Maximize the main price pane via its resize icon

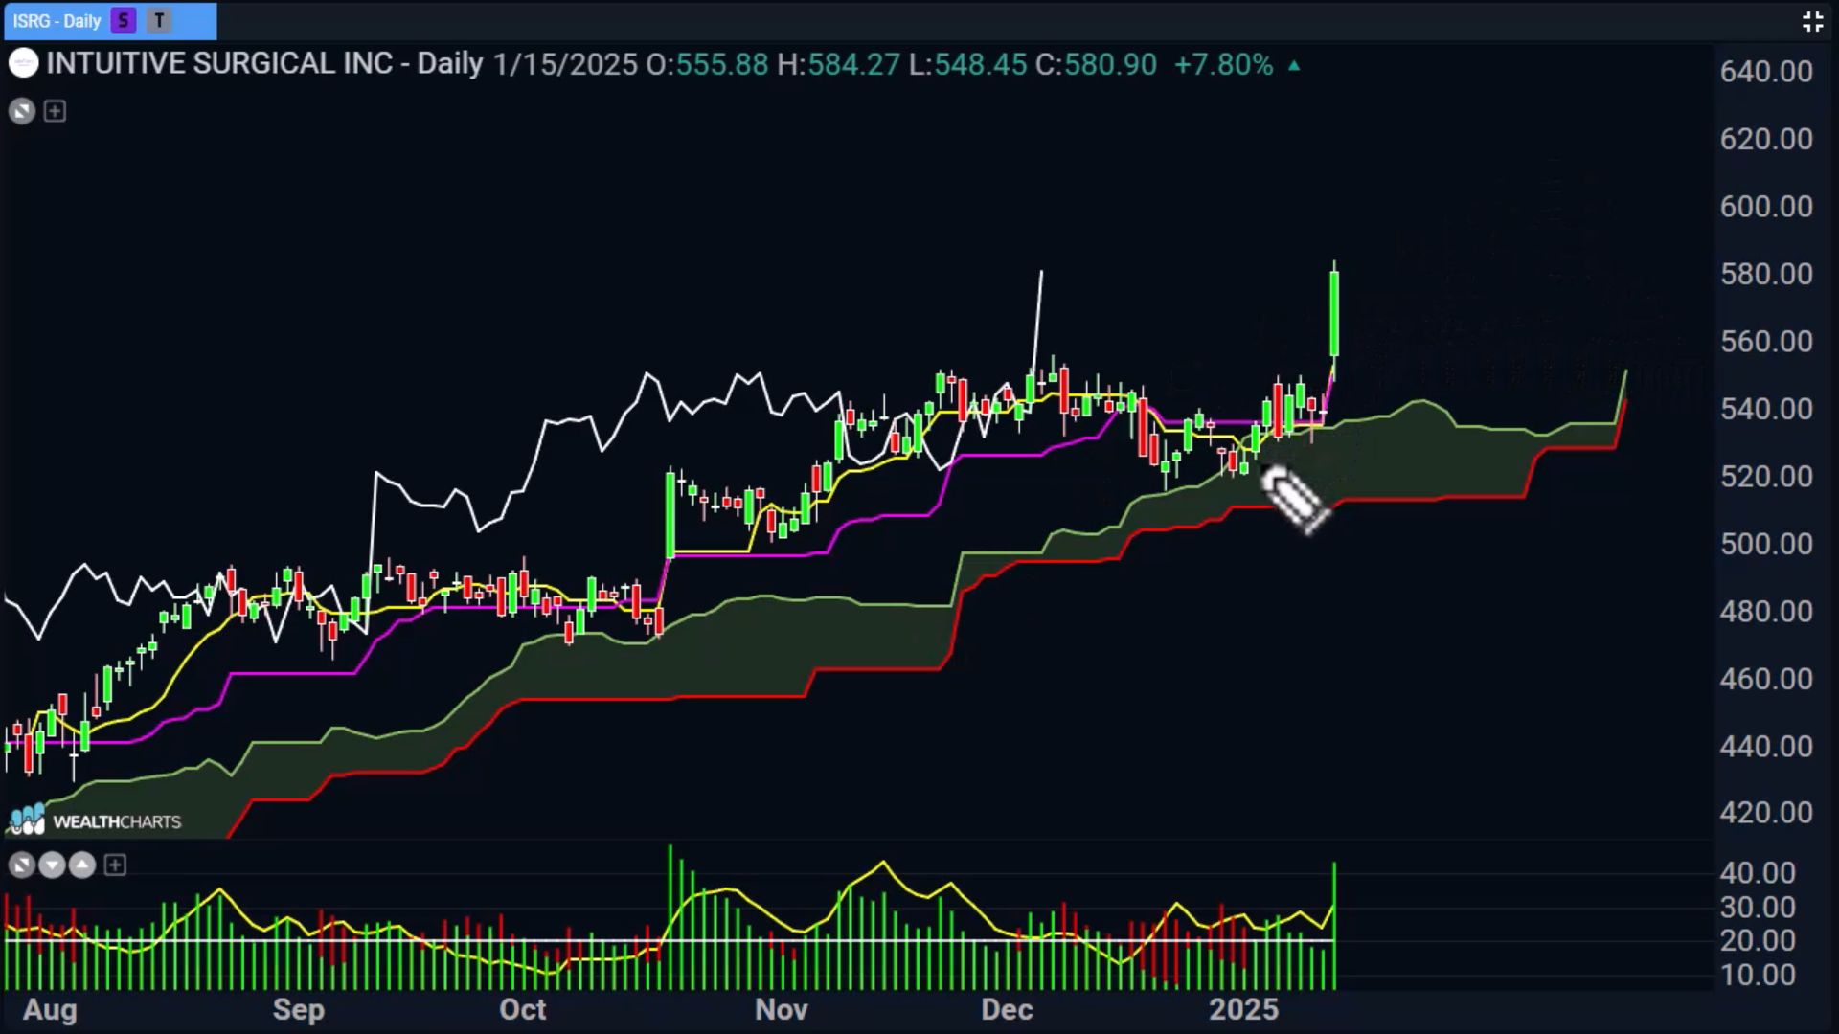coord(21,111)
